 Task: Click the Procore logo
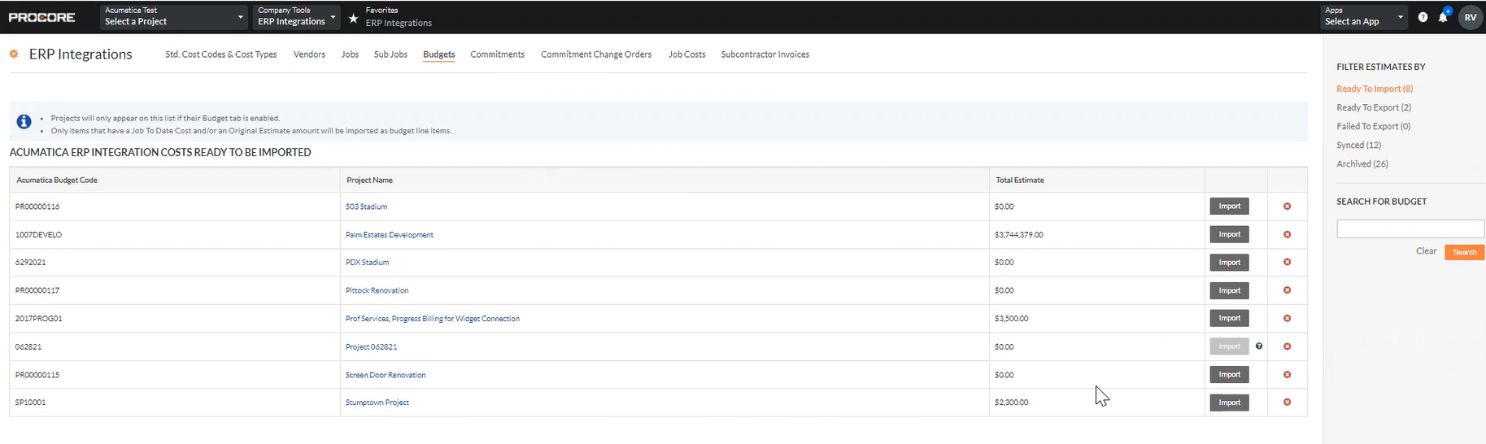42,17
